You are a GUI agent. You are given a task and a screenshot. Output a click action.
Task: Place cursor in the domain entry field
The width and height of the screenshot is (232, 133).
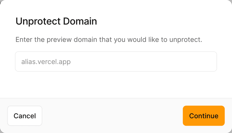click(x=116, y=62)
